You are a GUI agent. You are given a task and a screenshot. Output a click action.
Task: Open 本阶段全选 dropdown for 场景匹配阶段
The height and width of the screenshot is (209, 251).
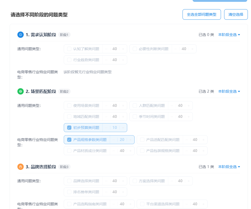coord(229,91)
